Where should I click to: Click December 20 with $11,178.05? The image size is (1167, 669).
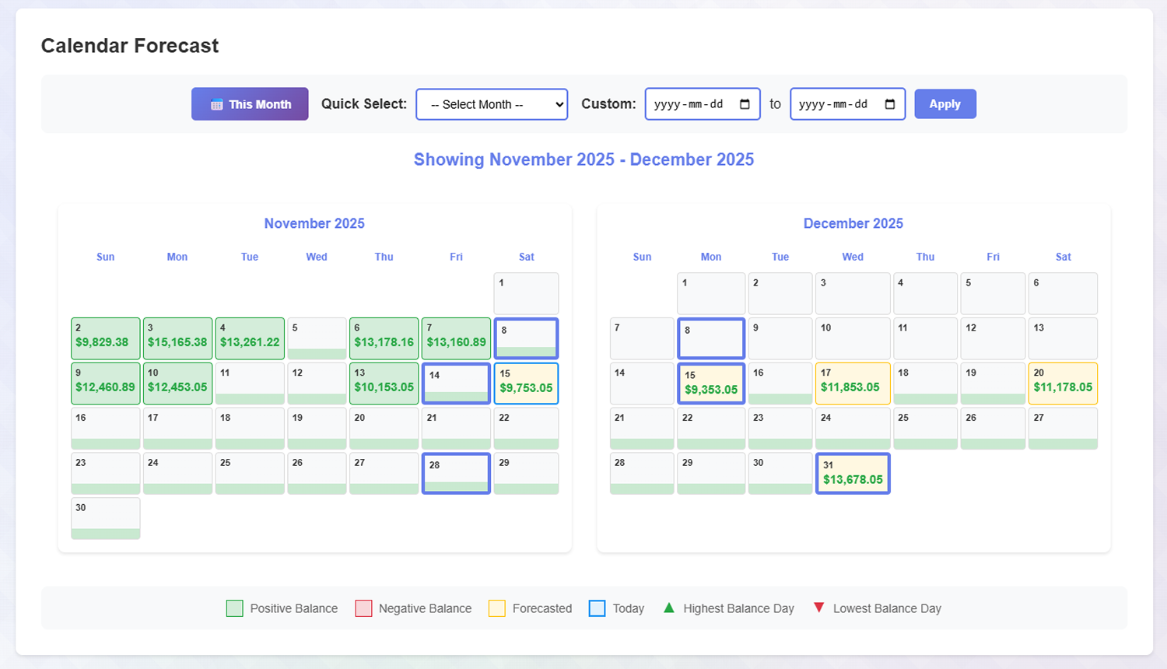pyautogui.click(x=1063, y=384)
